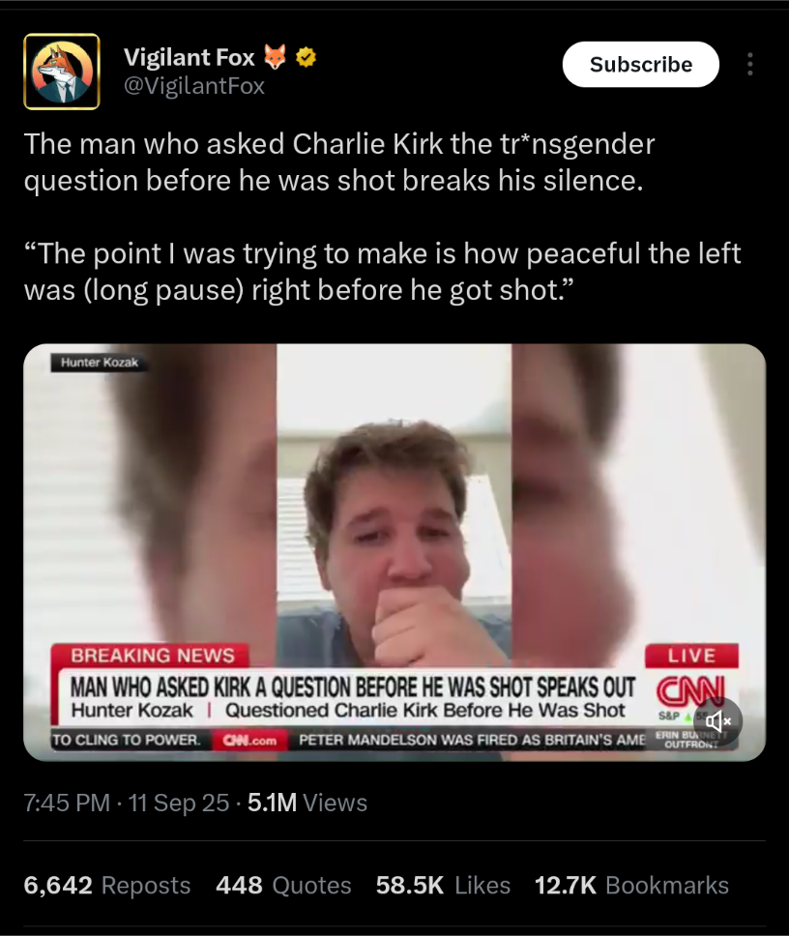Click the CNN logo in the video
789x936 pixels.
[x=690, y=691]
